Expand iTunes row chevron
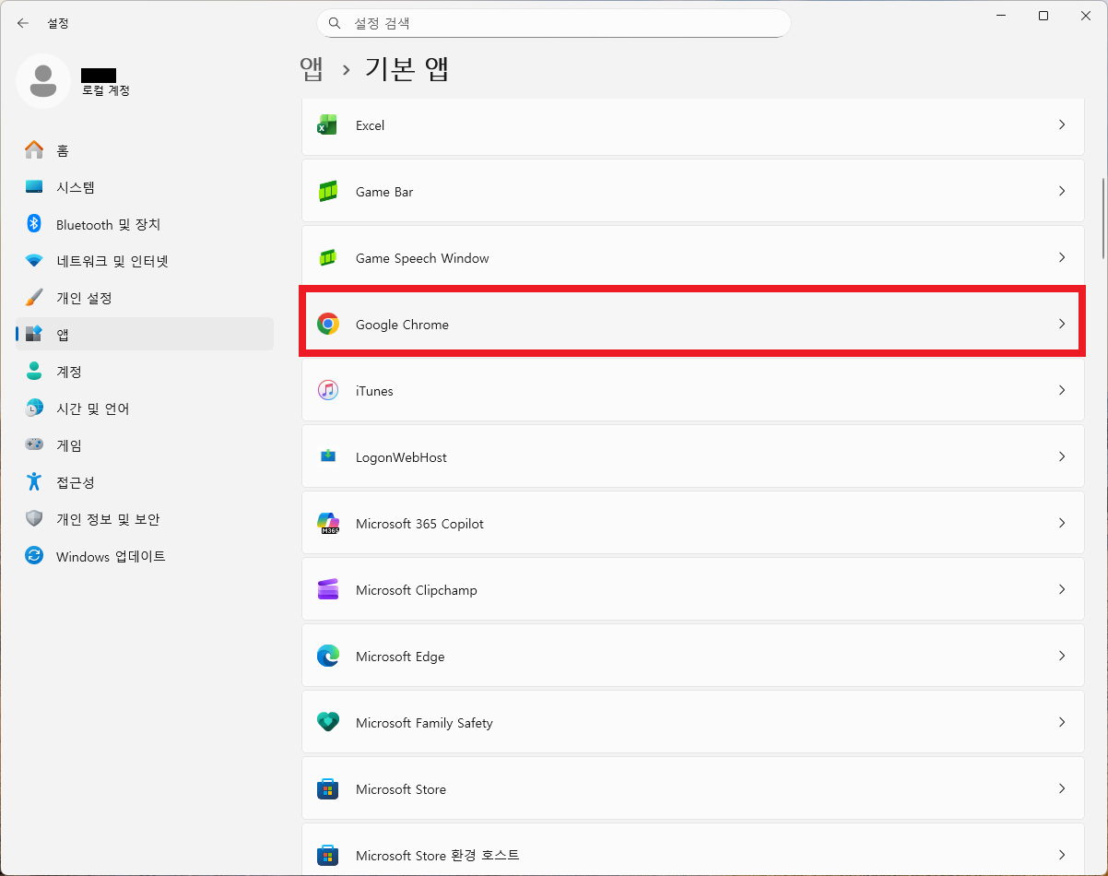This screenshot has width=1108, height=876. coord(1062,390)
